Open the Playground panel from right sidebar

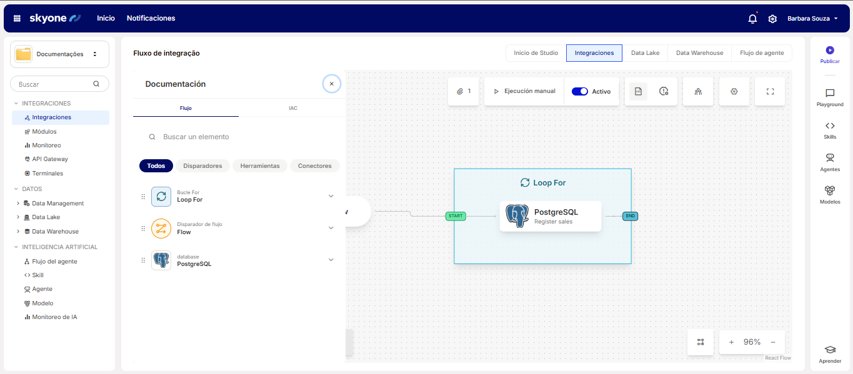click(x=830, y=97)
